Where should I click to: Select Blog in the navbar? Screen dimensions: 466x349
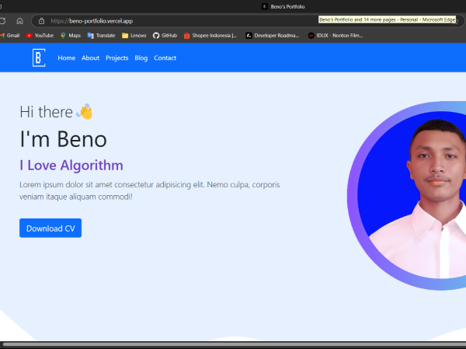141,58
